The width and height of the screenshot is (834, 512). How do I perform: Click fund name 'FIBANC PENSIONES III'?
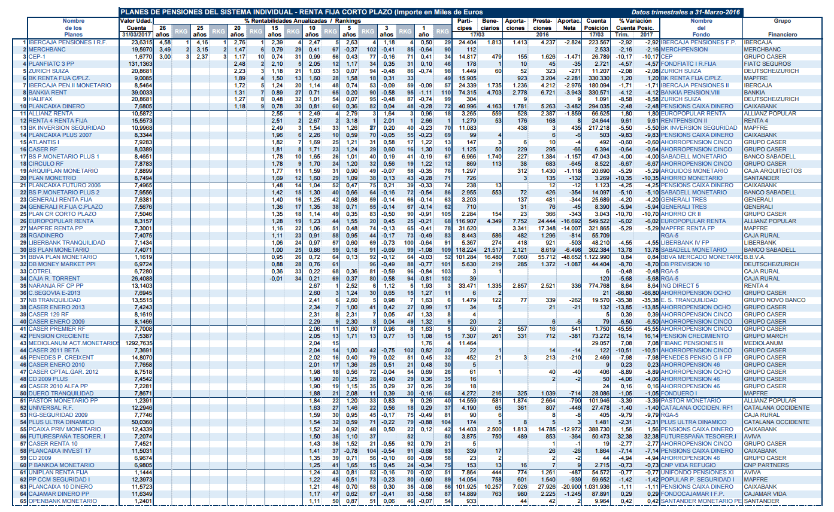pos(691,343)
